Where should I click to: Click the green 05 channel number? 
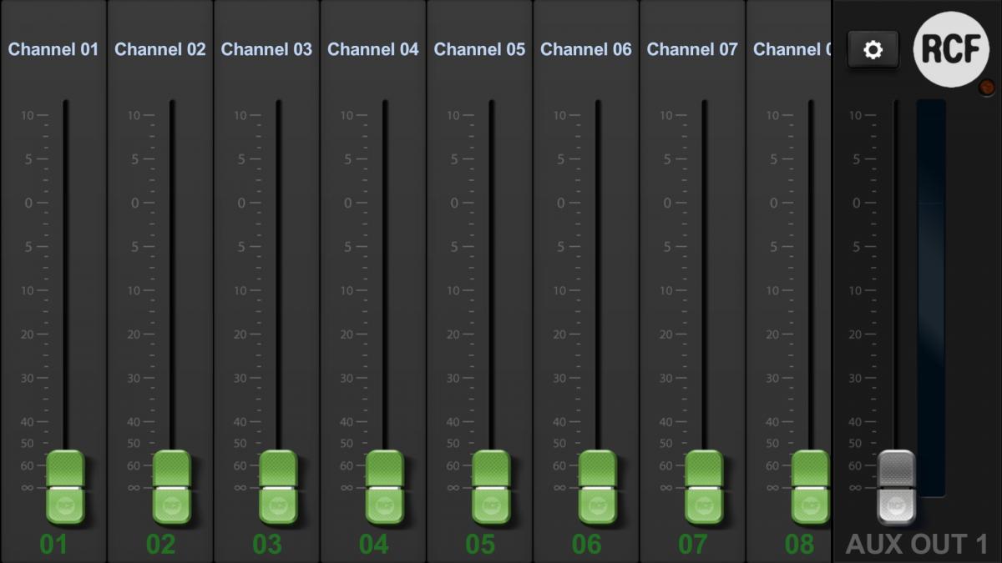click(x=480, y=545)
